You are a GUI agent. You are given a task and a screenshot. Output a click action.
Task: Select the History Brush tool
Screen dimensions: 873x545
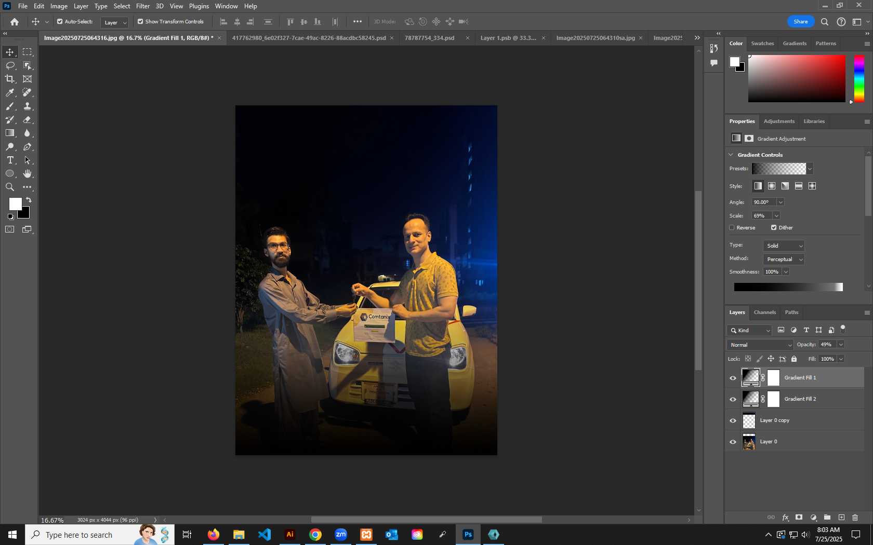[10, 119]
